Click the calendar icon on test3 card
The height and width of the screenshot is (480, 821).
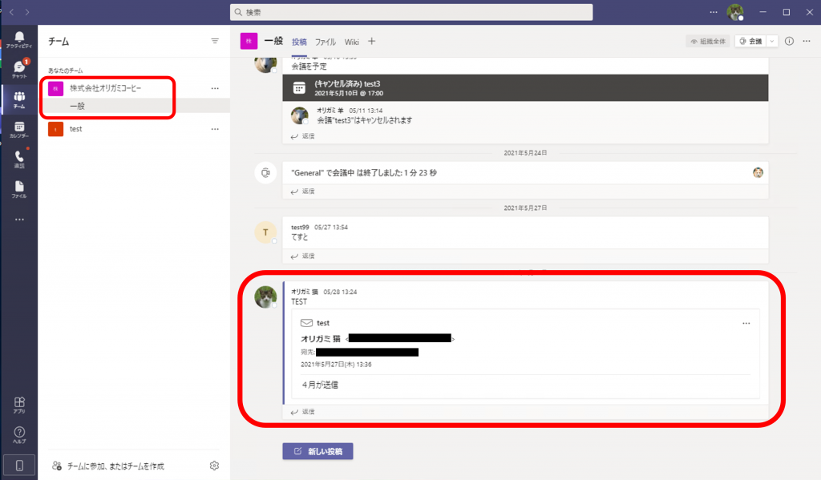[299, 88]
